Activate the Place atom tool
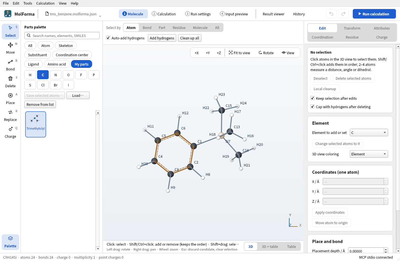Viewport: 400px width, 261px height. tap(10, 99)
